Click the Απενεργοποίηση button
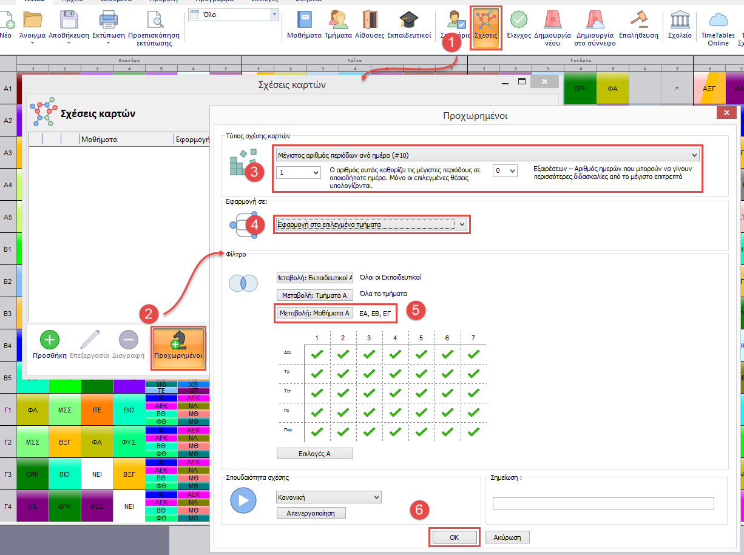This screenshot has height=555, width=744. (x=311, y=513)
